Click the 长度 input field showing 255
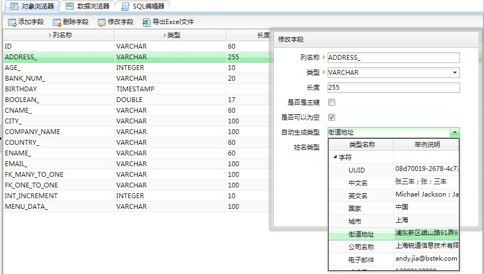 tap(393, 88)
